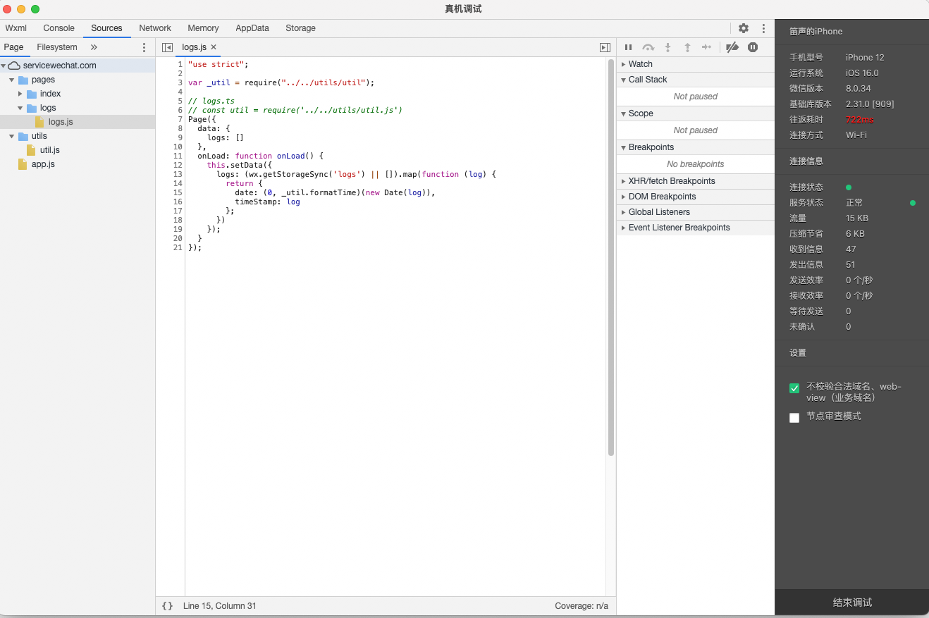Click line number 13 in gutter
Viewport: 929px width, 618px height.
[178, 174]
